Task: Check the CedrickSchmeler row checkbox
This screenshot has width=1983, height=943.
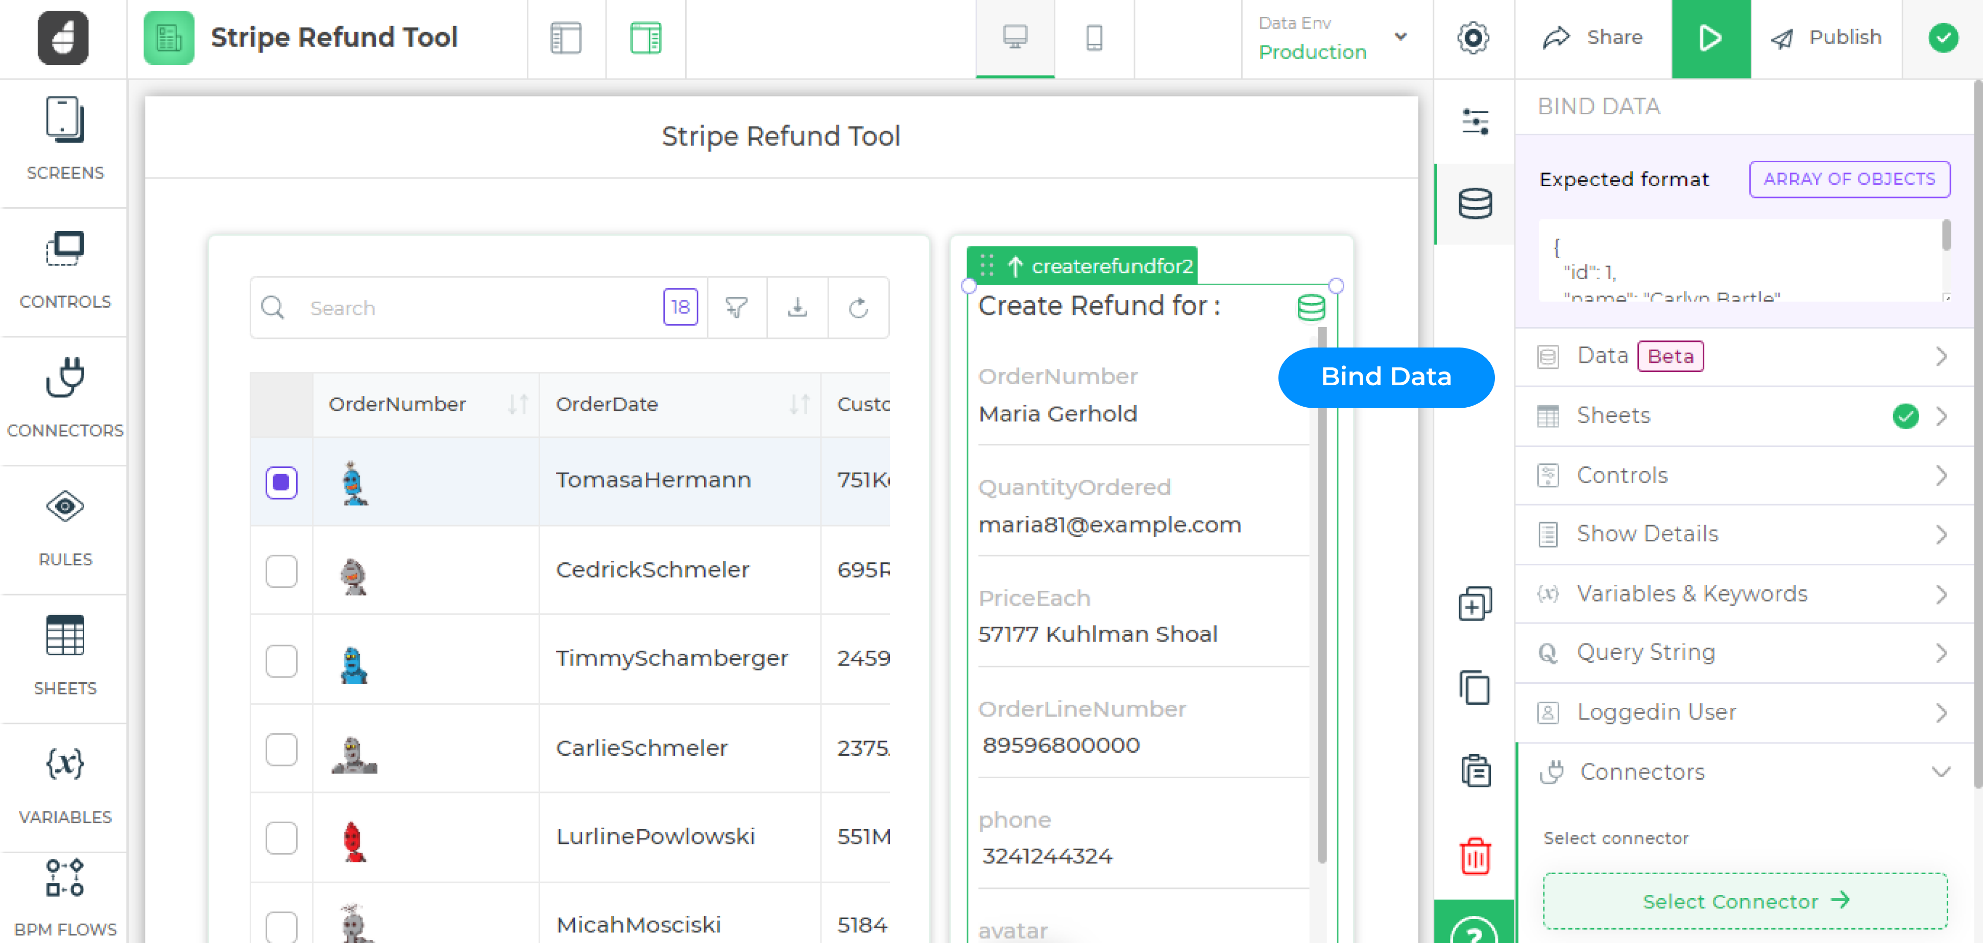Action: [281, 572]
